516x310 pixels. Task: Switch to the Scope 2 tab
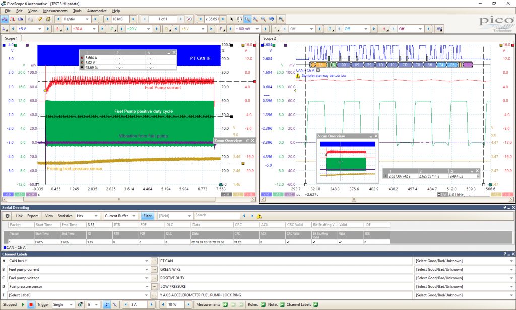point(270,38)
